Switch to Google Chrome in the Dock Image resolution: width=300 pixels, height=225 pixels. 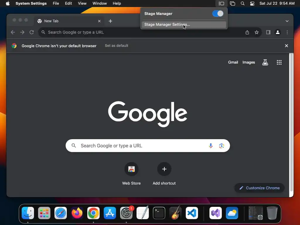(x=93, y=213)
